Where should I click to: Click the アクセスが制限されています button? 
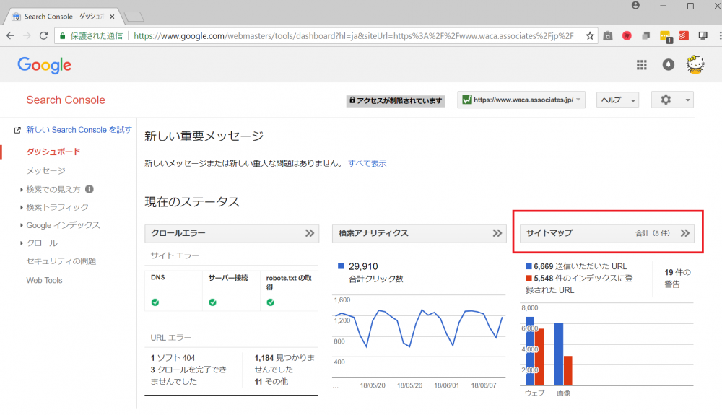[396, 101]
